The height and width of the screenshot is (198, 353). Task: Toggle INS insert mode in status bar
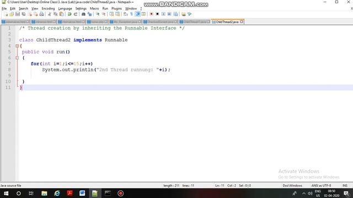tap(345, 185)
